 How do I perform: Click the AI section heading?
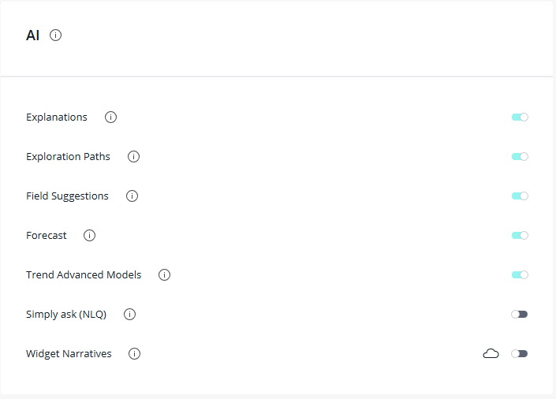tap(33, 35)
